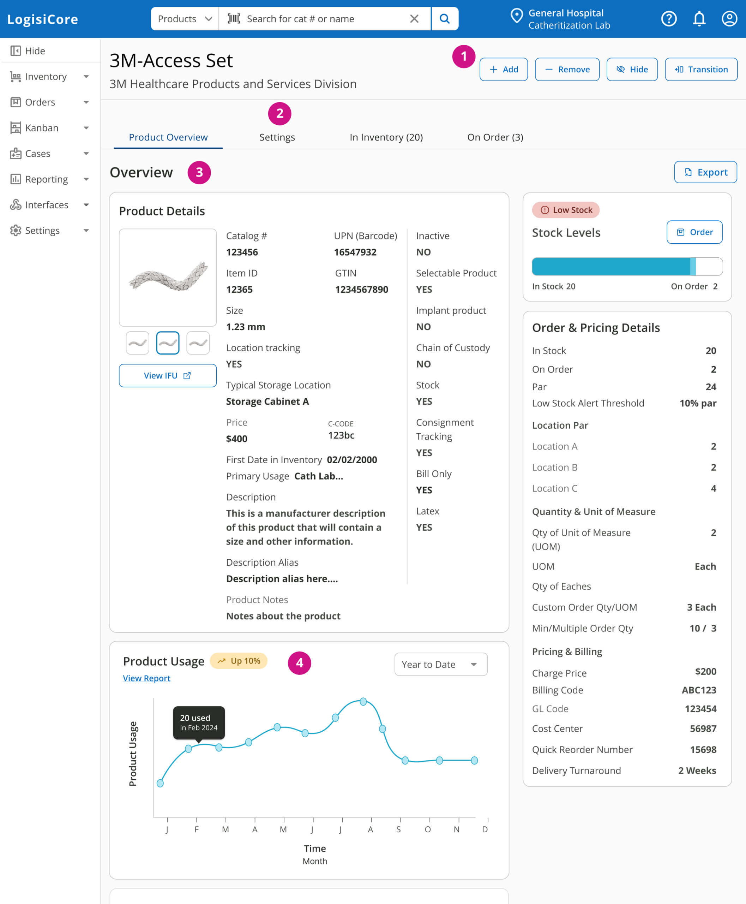Open the View Report link
746x904 pixels.
click(x=146, y=678)
